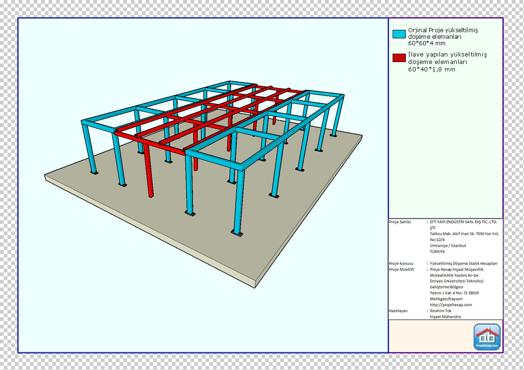Click the ProjeHesap.com house logo
The height and width of the screenshot is (370, 524).
pos(487,337)
